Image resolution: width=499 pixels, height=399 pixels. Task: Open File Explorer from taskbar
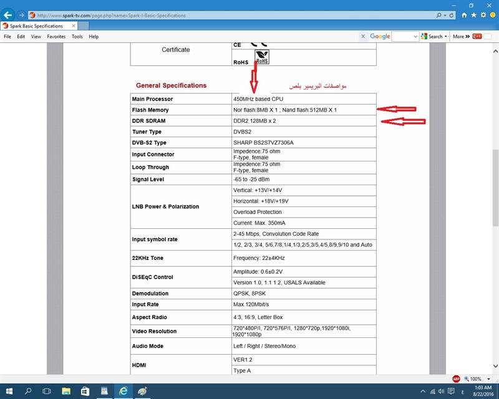click(66, 391)
